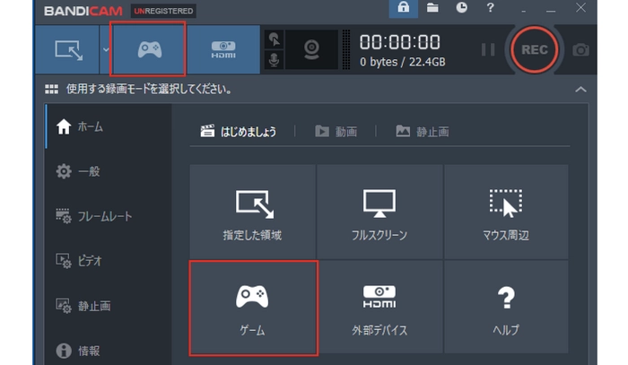Switch to the はじめましょう tab
Image resolution: width=628 pixels, height=365 pixels.
coord(239,131)
